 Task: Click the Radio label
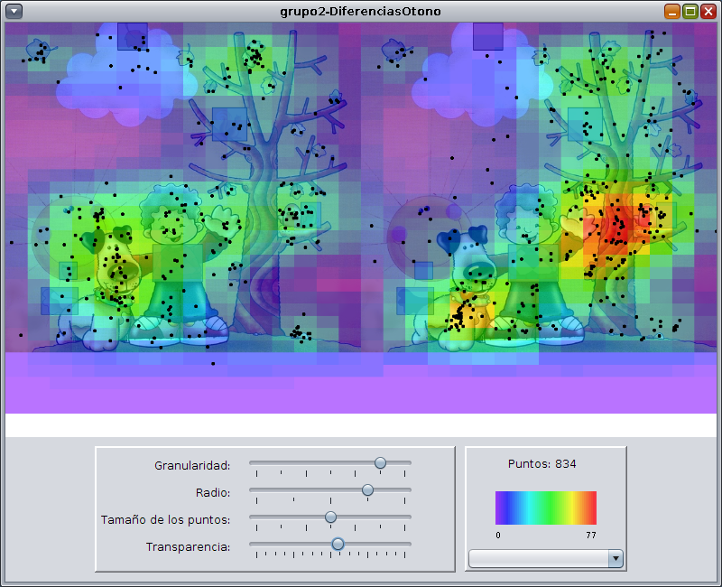(x=213, y=493)
